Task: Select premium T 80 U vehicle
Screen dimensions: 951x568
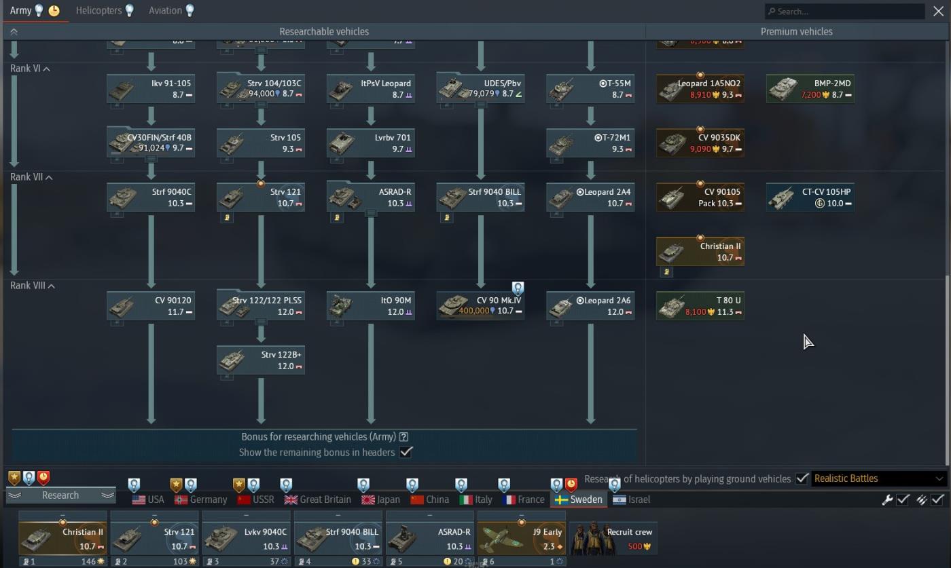Action: 700,306
